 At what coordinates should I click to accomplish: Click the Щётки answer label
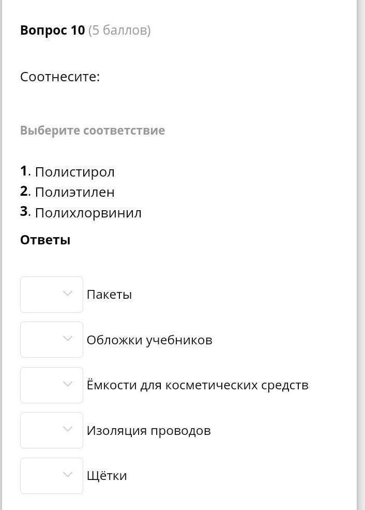tap(107, 476)
